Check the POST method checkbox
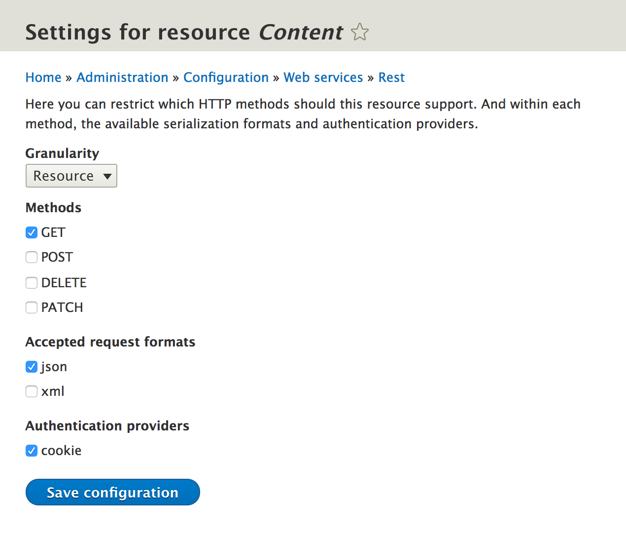Image resolution: width=626 pixels, height=537 pixels. point(32,257)
